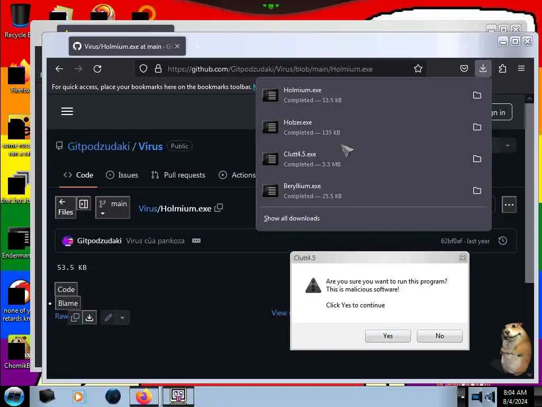This screenshot has height=407, width=542.
Task: Click the Virus breadcrumb folder link
Action: pos(148,208)
